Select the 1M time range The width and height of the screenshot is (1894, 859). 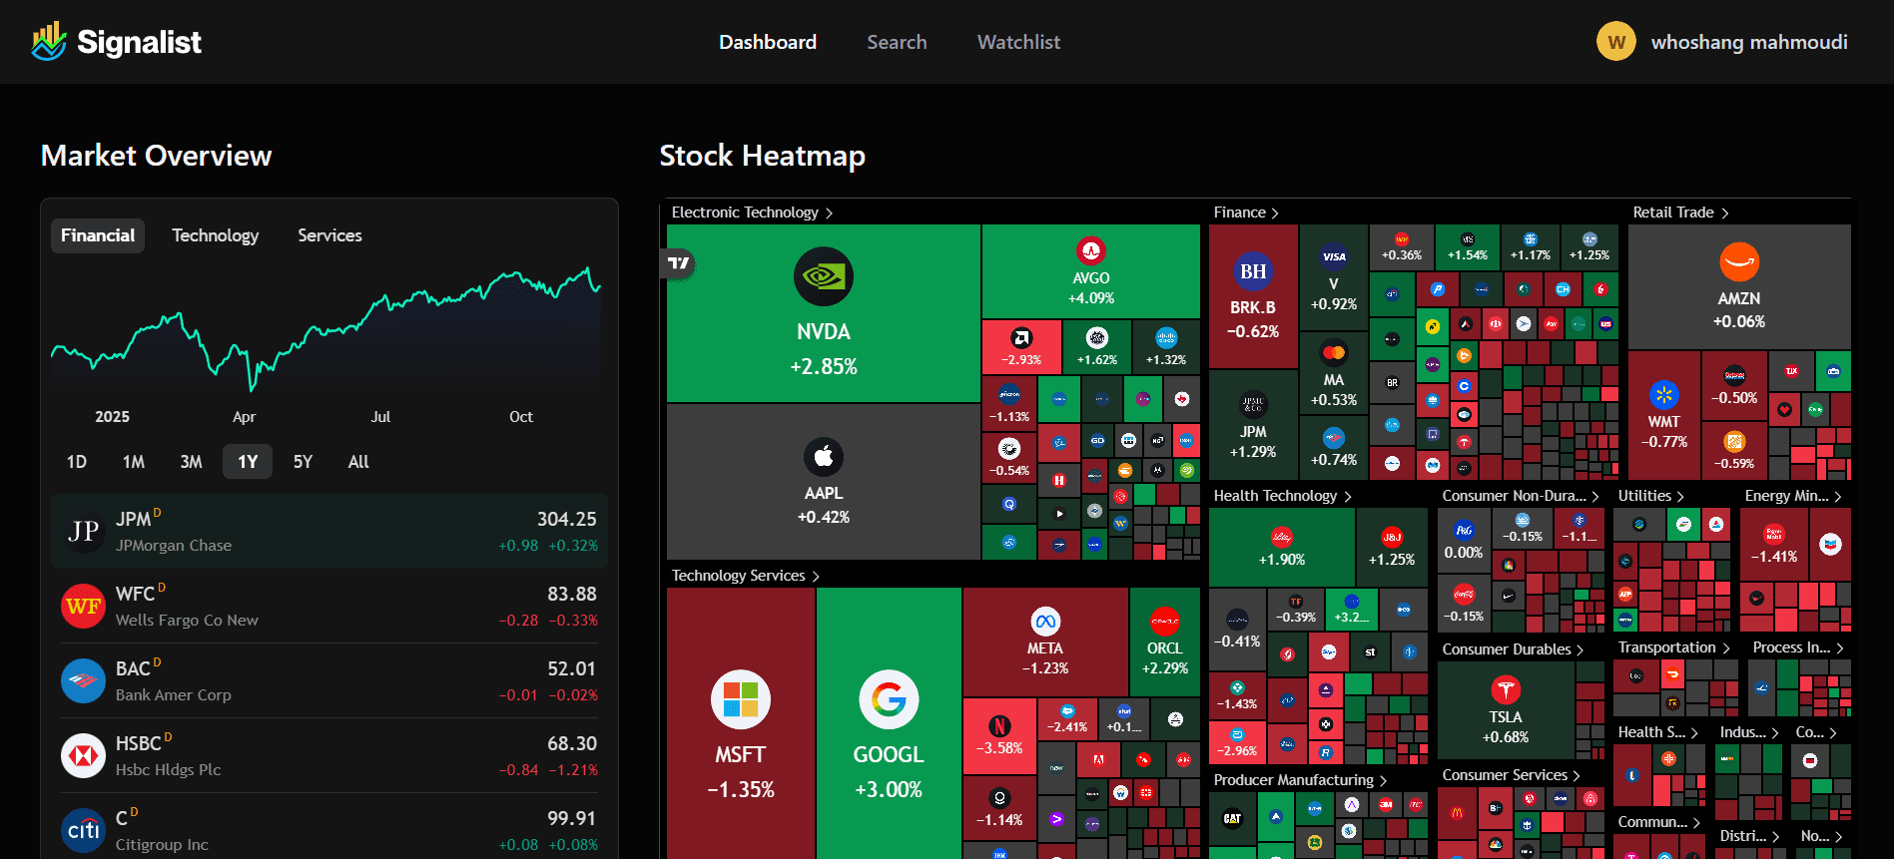click(x=134, y=462)
